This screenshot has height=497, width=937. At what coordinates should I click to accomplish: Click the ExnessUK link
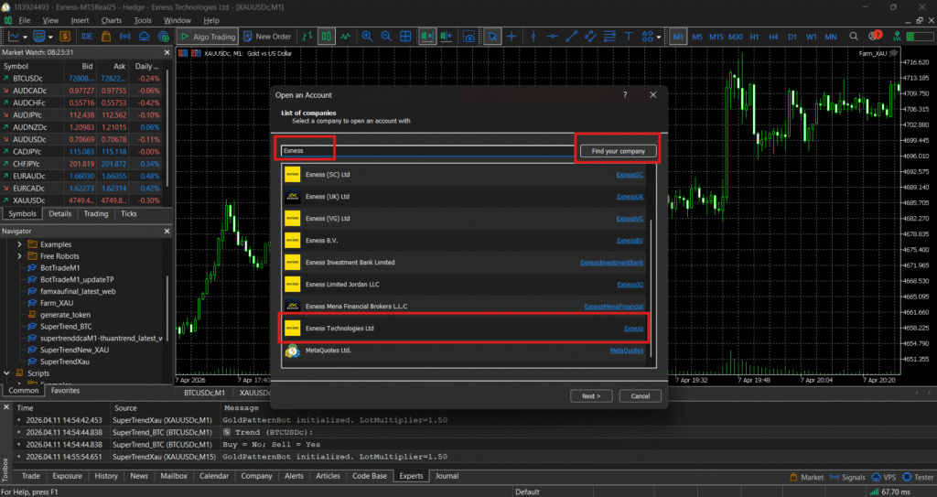click(x=630, y=197)
